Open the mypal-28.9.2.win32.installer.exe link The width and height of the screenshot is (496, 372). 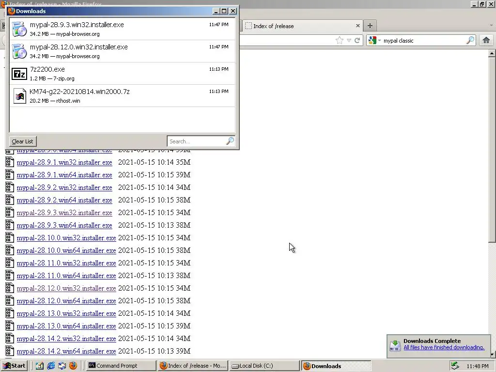pos(64,187)
